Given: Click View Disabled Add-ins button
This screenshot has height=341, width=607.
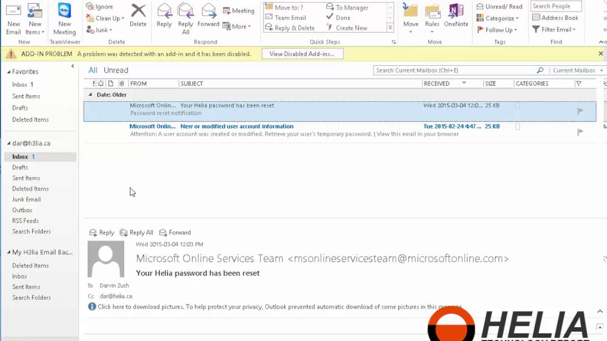Looking at the screenshot, I should (302, 54).
